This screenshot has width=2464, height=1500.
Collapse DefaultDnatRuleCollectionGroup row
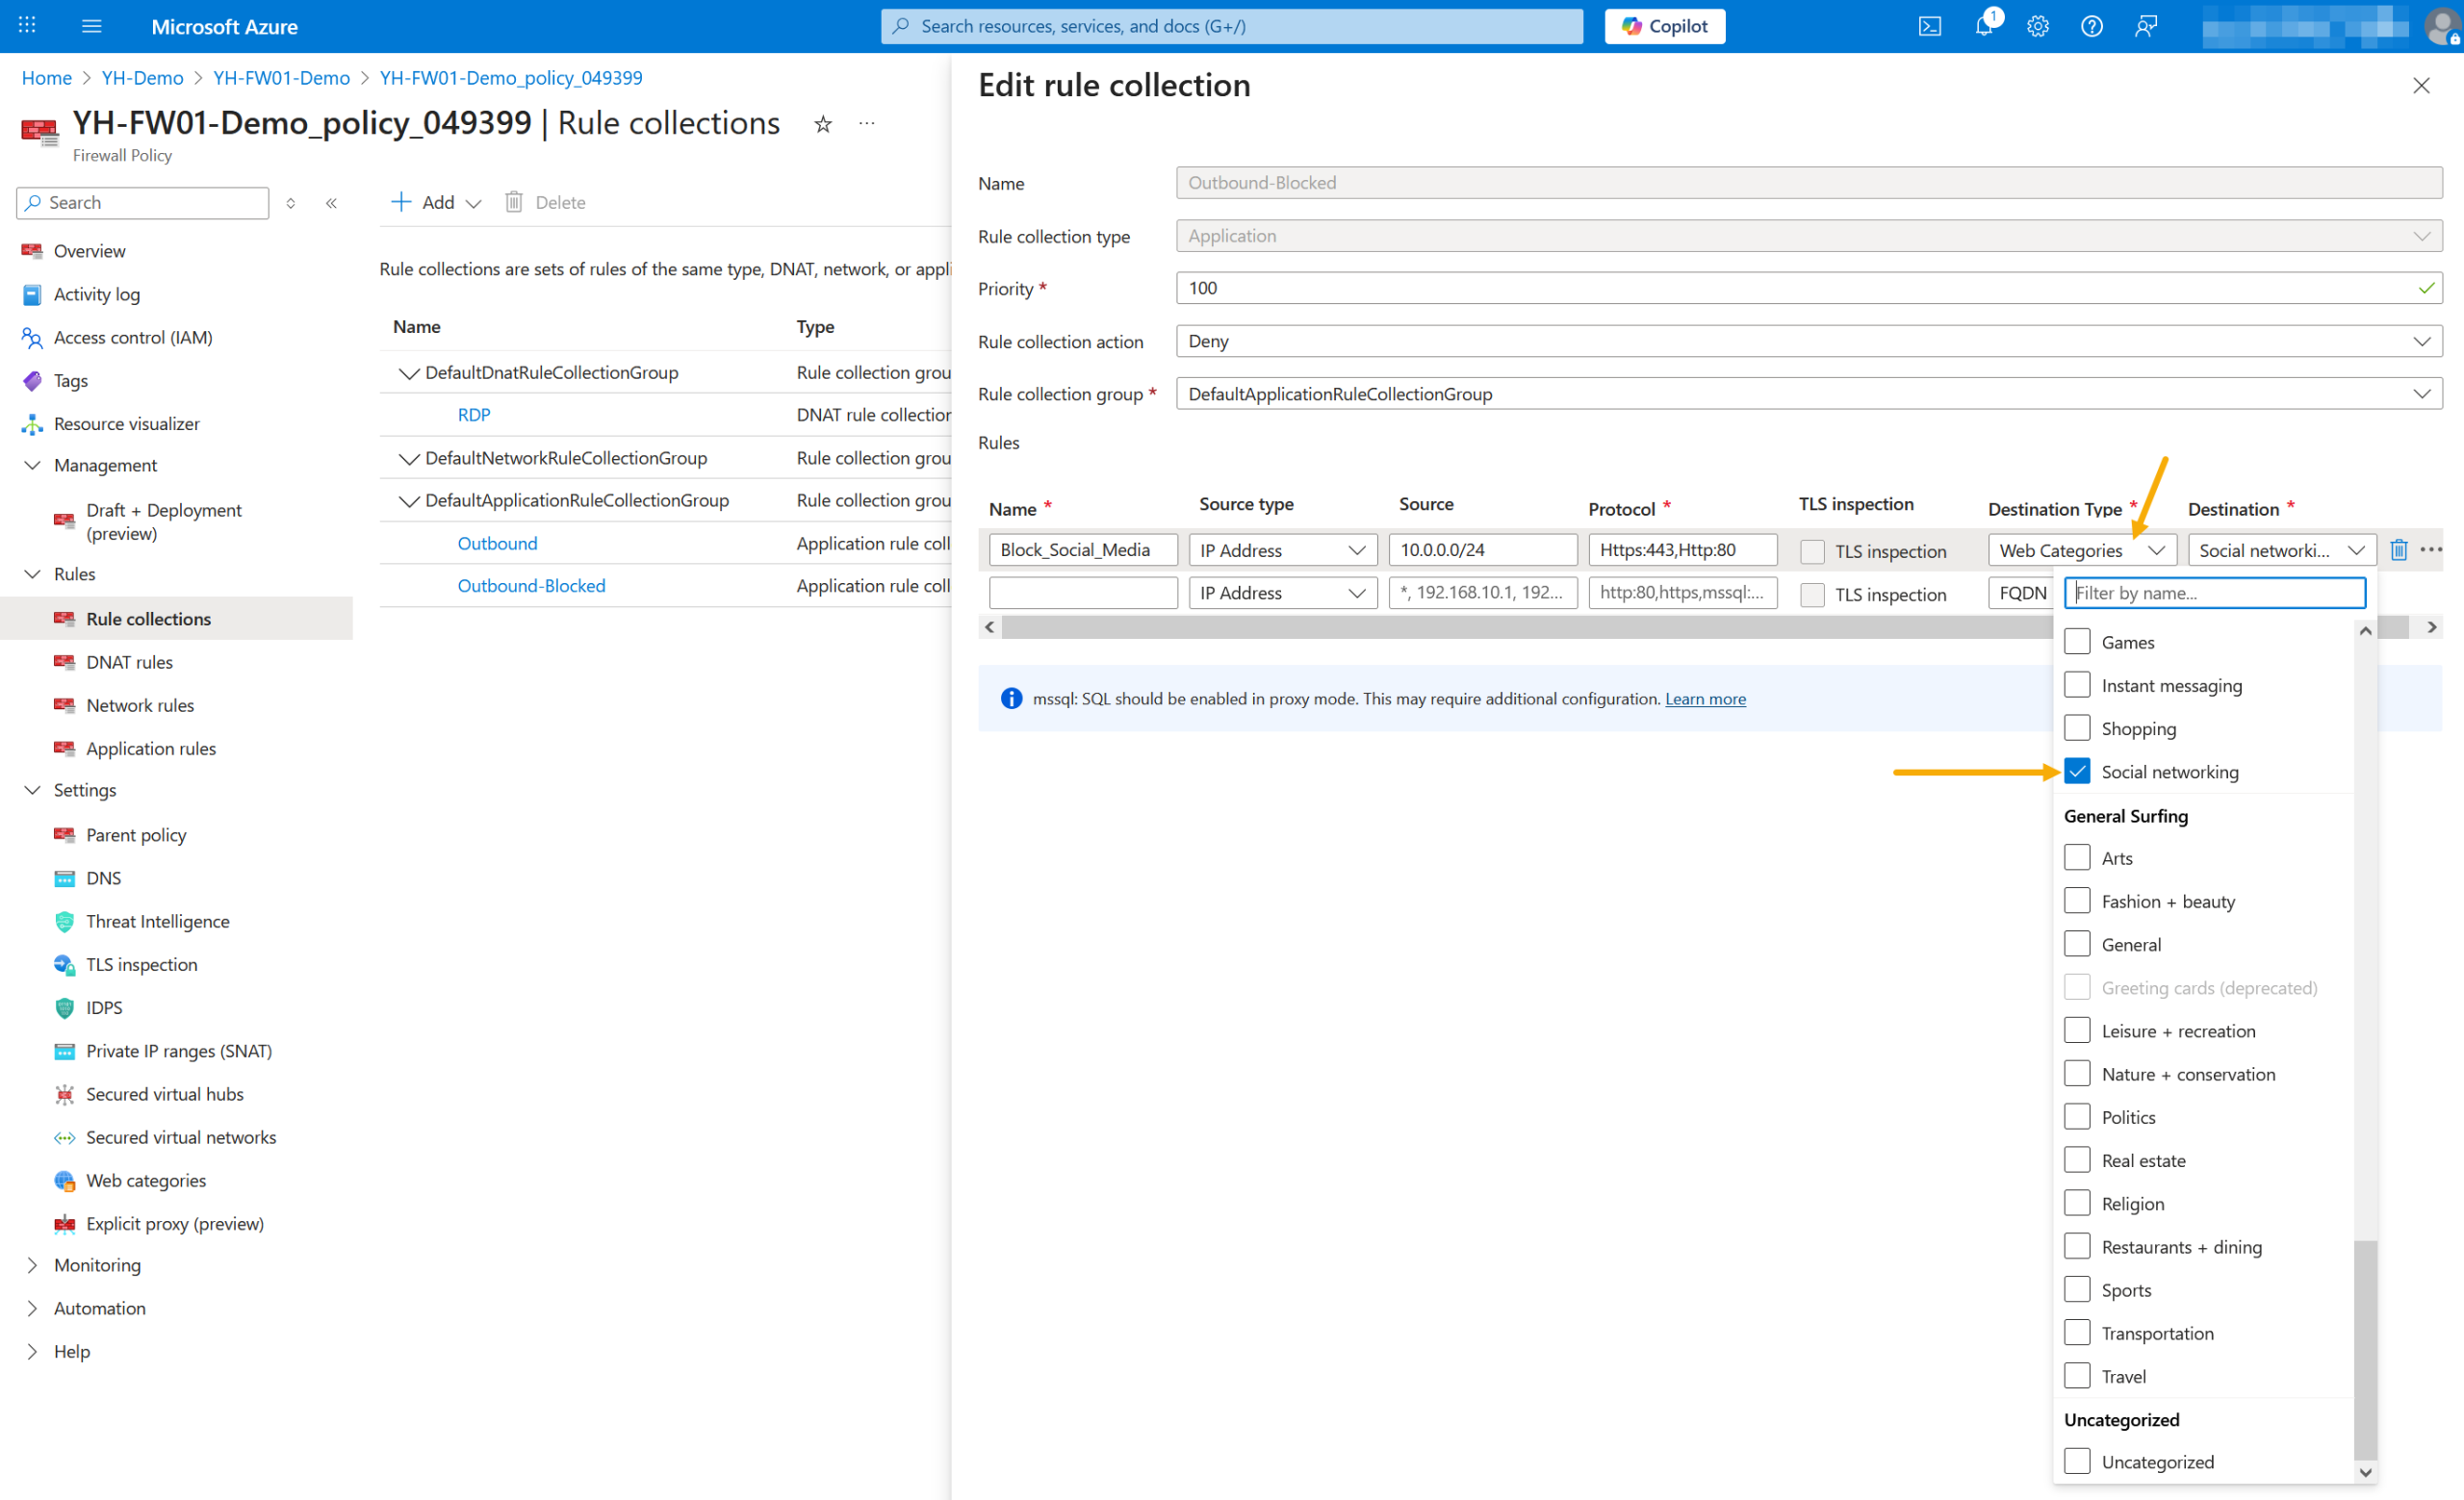[408, 372]
